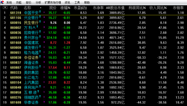Sort by the 收入同比% column header
The image size is (187, 106).
[x=158, y=8]
